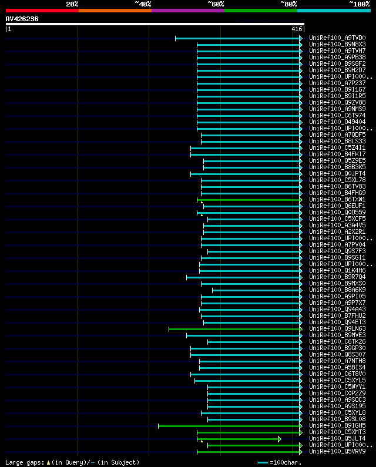Select hit label UniRef100_Q9S7F3

pyautogui.click(x=337, y=251)
